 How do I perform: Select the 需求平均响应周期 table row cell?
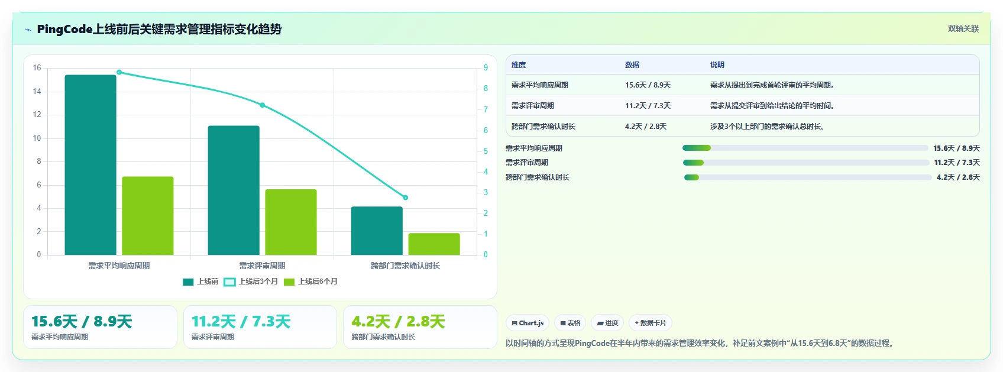click(x=540, y=85)
